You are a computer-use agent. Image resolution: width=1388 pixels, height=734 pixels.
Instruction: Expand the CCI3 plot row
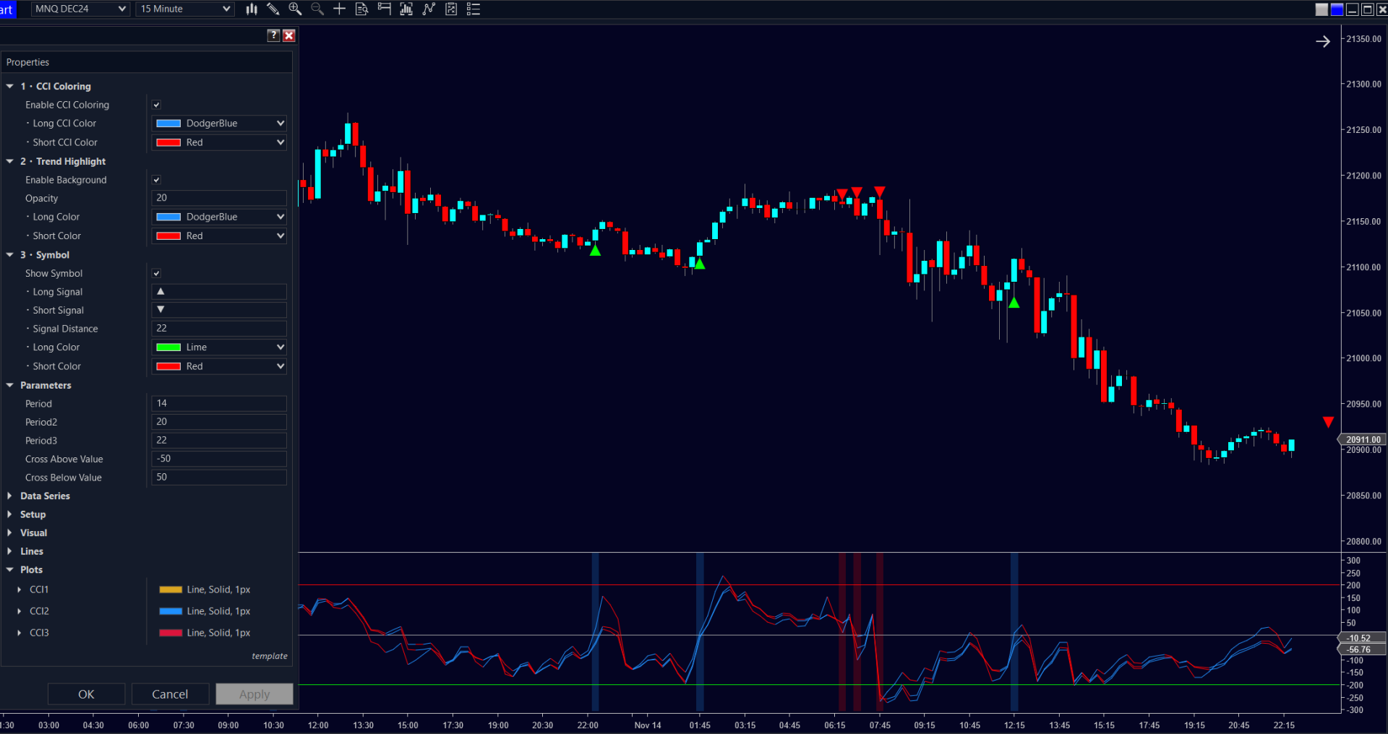click(x=20, y=633)
